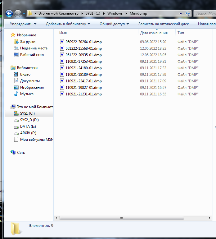Open the Видео library
Image resolution: width=216 pixels, height=239 pixels.
click(x=25, y=74)
